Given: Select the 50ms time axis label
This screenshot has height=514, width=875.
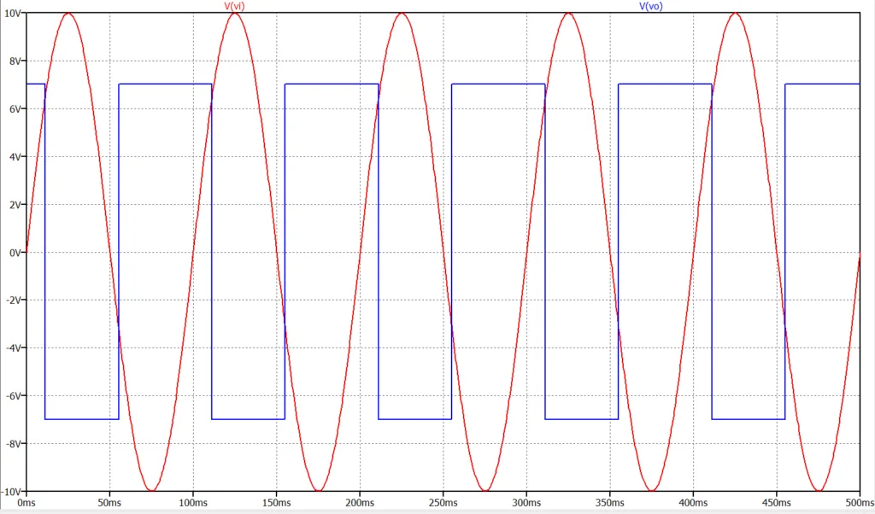Looking at the screenshot, I should point(109,504).
